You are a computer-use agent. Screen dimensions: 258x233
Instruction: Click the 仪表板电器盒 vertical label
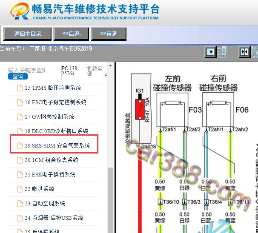[x=128, y=128]
